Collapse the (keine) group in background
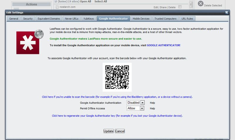235x140 pixels. (x=56, y=1)
